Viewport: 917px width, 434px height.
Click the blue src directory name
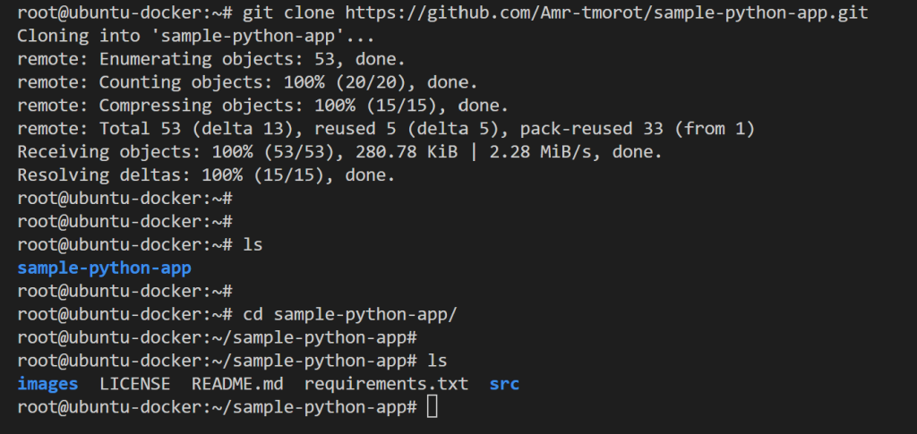coord(504,384)
